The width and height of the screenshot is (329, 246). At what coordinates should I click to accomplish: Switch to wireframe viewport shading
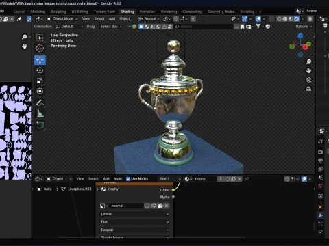coord(279,19)
